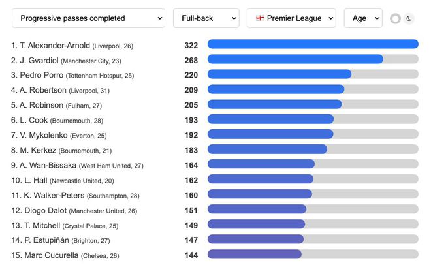Click the England flag in league selector
The image size is (431, 280).
tap(260, 18)
